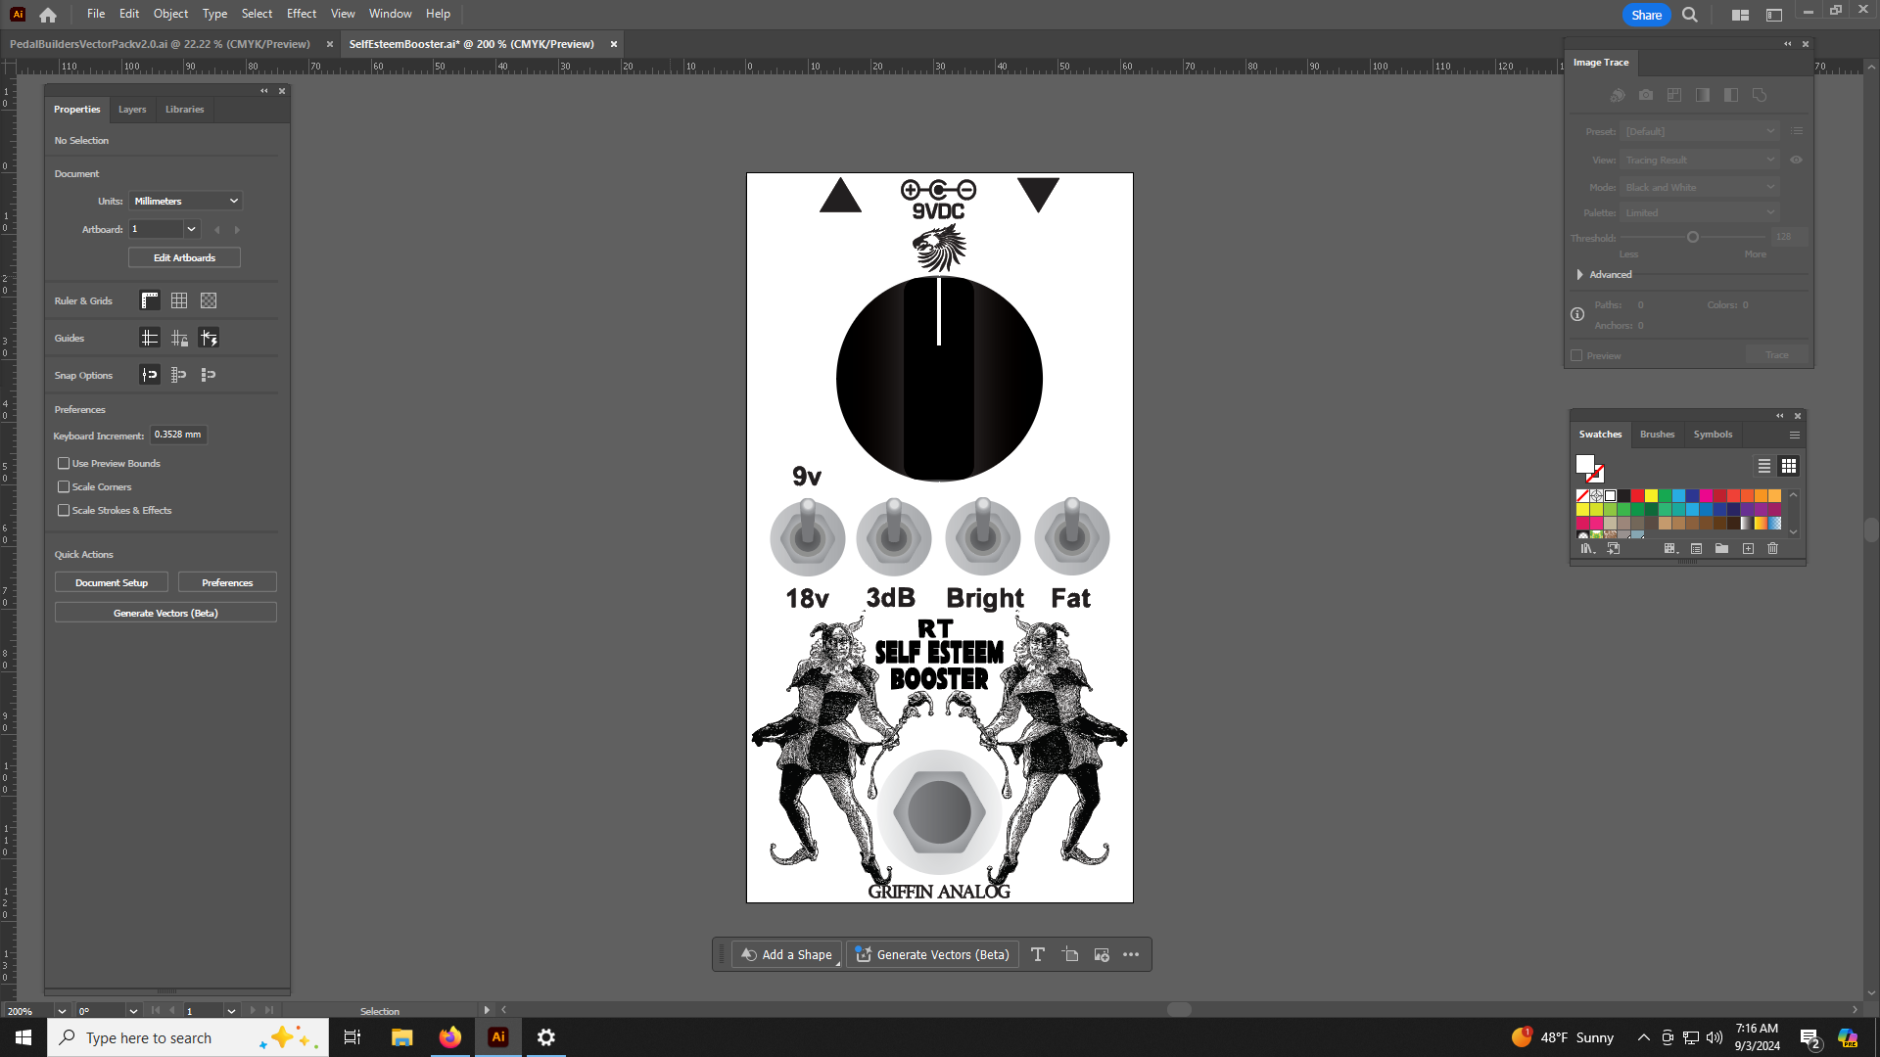Viewport: 1880px width, 1057px height.
Task: Open the Artboard number dropdown
Action: point(191,229)
